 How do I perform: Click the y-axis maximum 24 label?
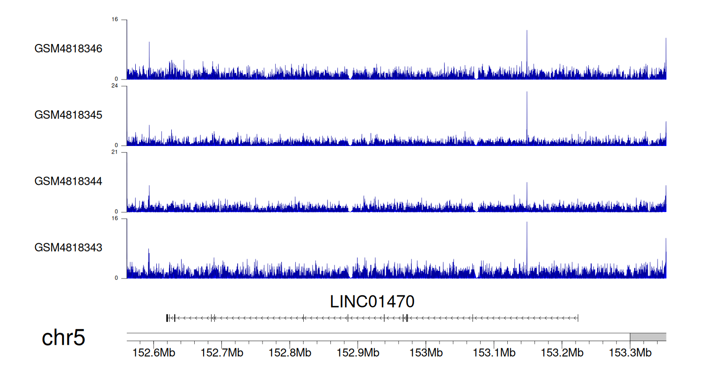115,86
